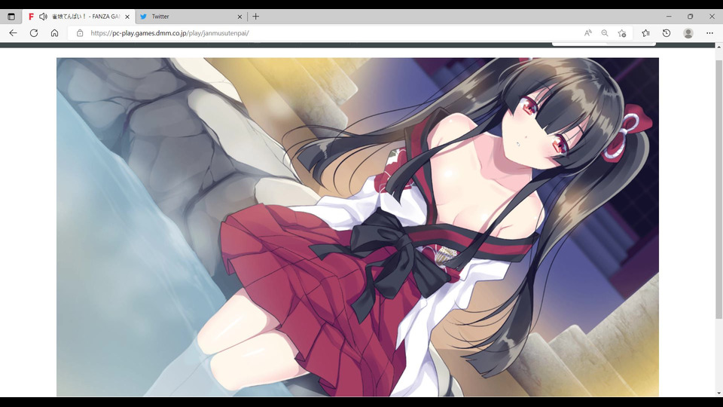
Task: Go back to the previous page
Action: pos(13,33)
